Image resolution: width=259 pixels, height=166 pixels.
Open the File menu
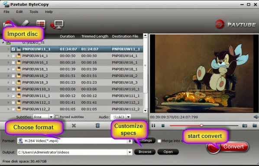[x=6, y=12]
